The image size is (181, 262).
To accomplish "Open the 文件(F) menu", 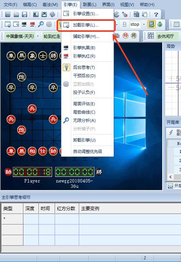I will click(10, 5).
